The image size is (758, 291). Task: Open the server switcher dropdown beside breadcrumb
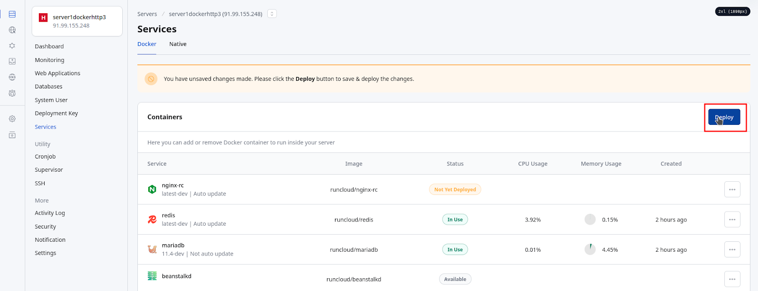pos(272,14)
